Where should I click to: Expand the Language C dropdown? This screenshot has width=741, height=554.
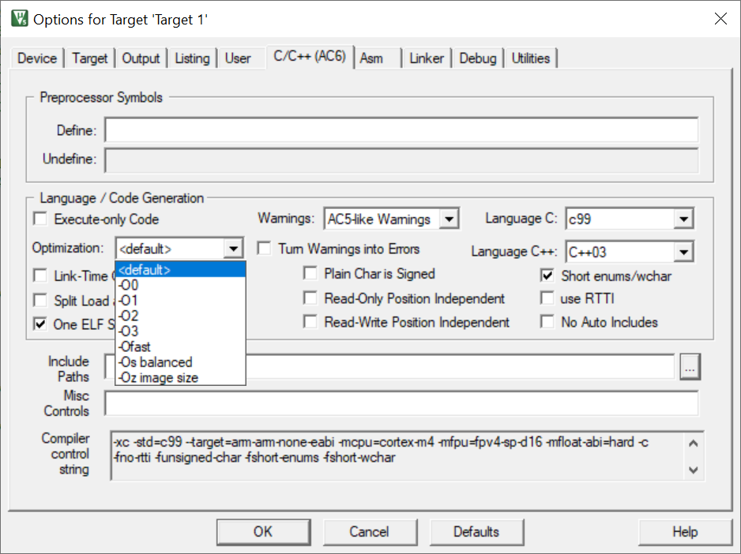click(683, 219)
